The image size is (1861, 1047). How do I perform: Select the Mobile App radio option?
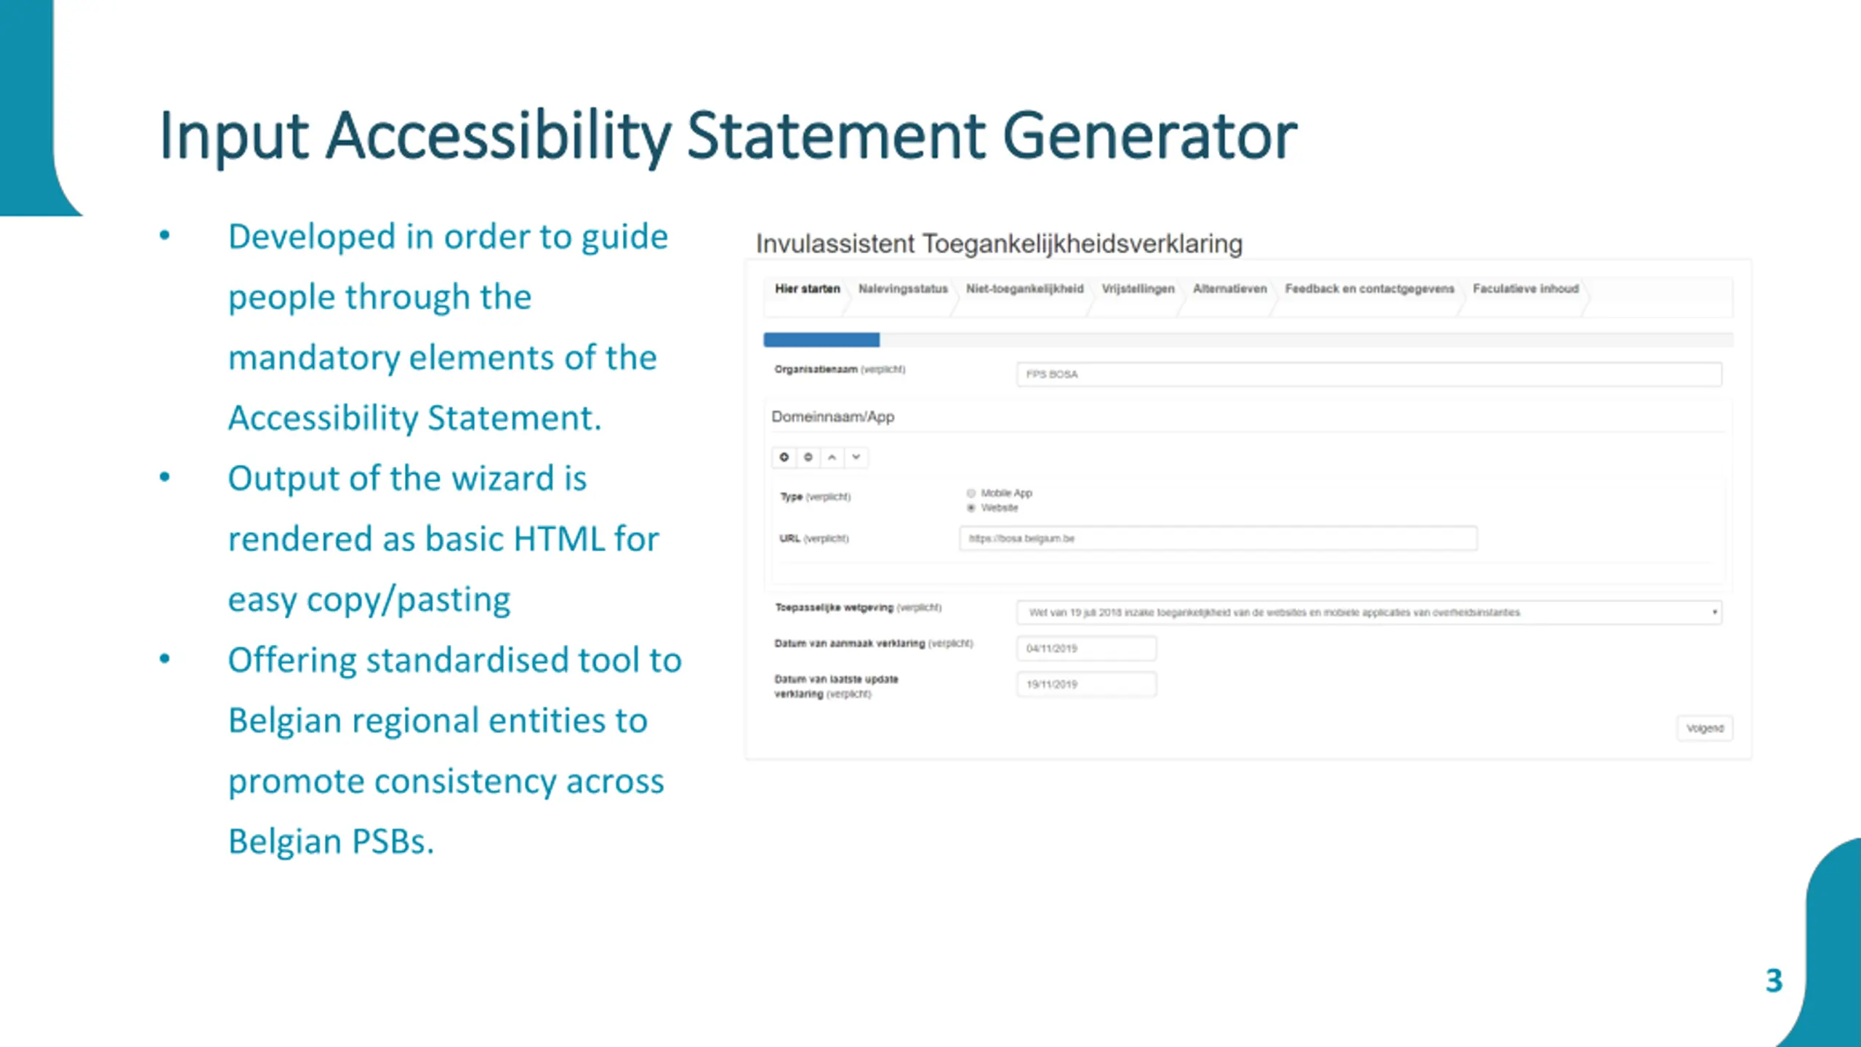(x=971, y=493)
